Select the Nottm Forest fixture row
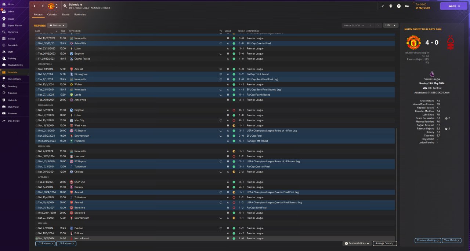The height and width of the screenshot is (251, 470). click(x=215, y=239)
